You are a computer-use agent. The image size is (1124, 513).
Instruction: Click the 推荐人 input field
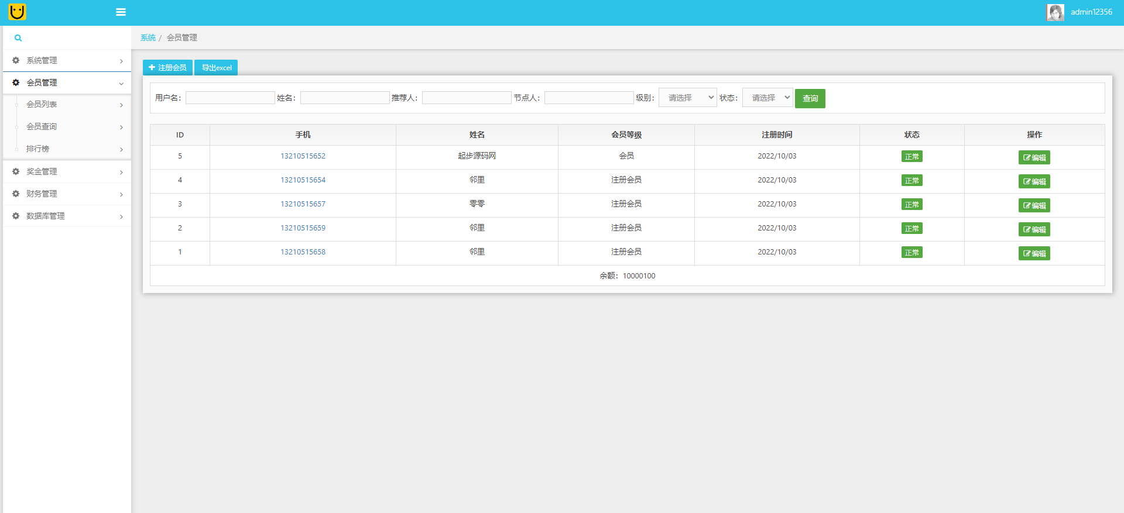click(467, 98)
